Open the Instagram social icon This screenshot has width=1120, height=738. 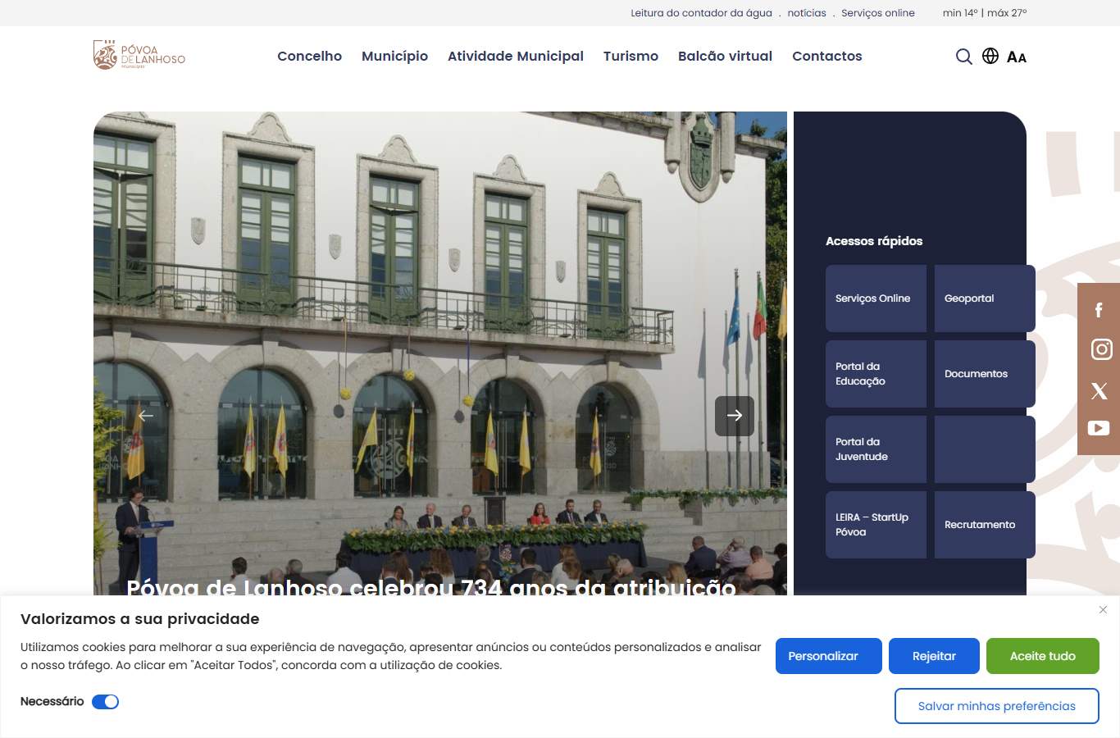coord(1101,349)
